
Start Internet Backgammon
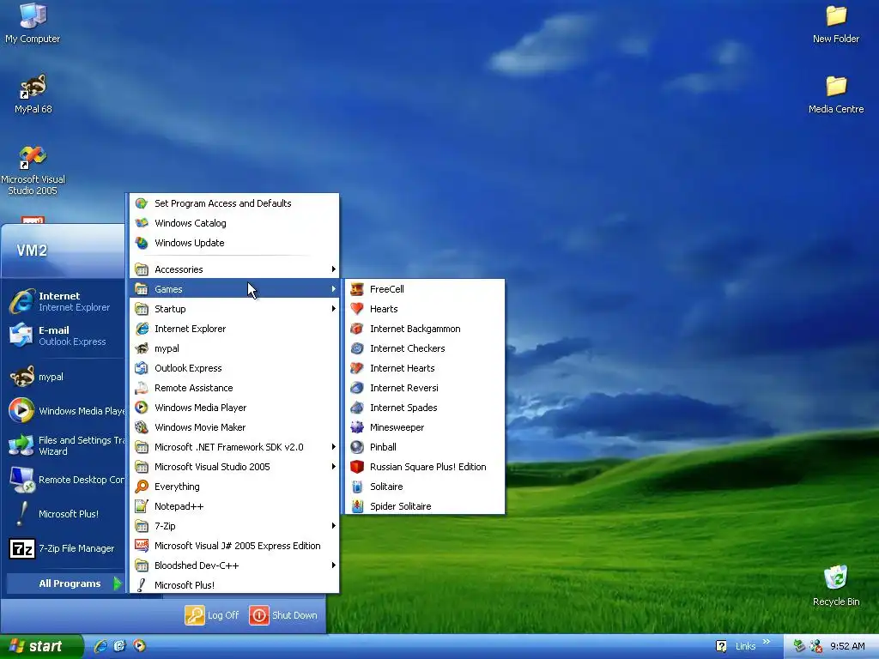pos(424,329)
